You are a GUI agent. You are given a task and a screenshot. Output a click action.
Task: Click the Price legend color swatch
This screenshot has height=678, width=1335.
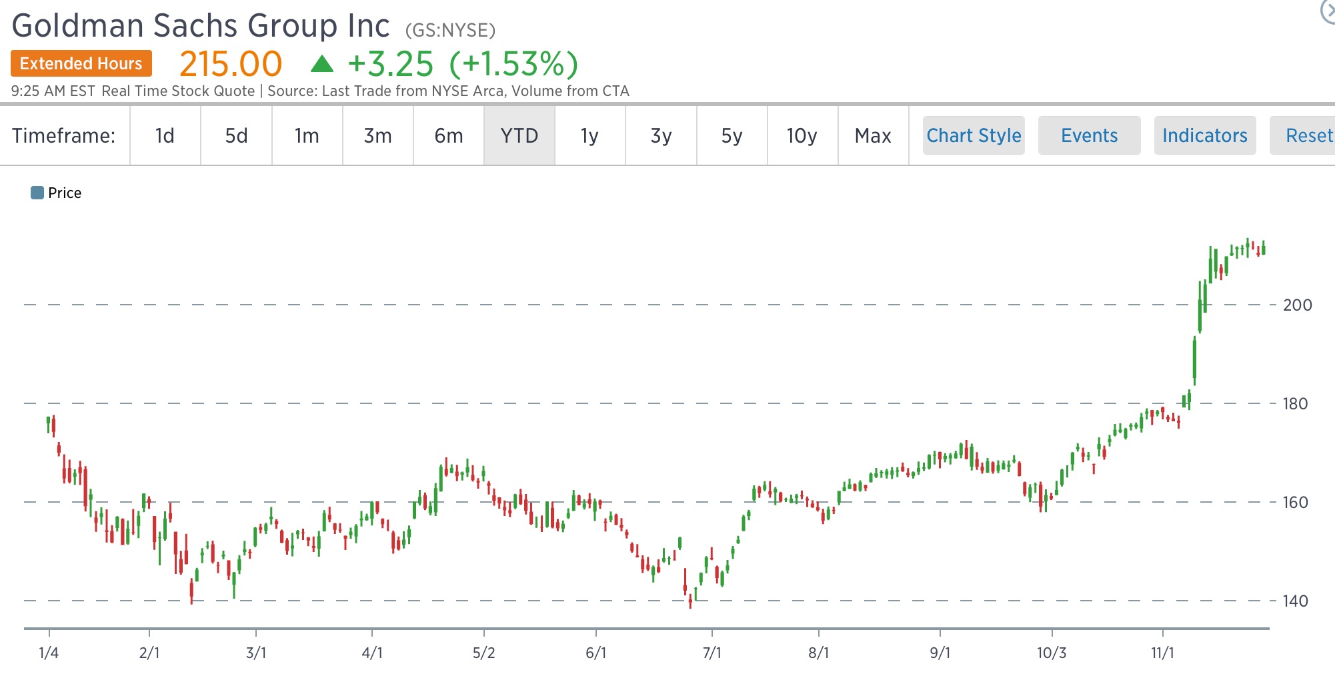[x=37, y=193]
